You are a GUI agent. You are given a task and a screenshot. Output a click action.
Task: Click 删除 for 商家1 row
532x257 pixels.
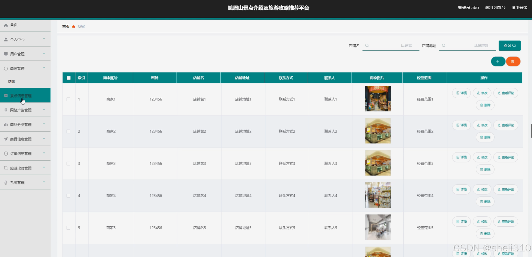tap(485, 105)
